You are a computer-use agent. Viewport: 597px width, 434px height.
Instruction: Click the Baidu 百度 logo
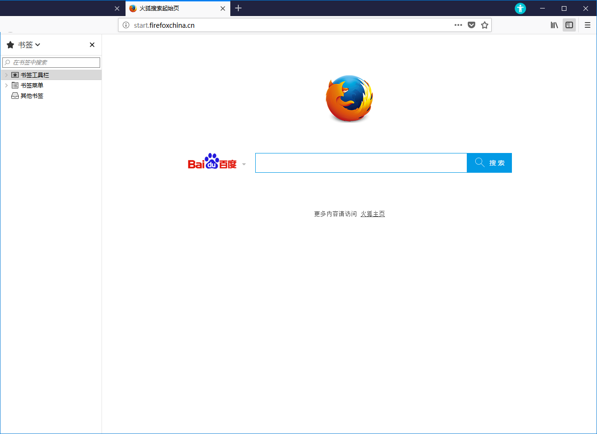click(x=212, y=161)
